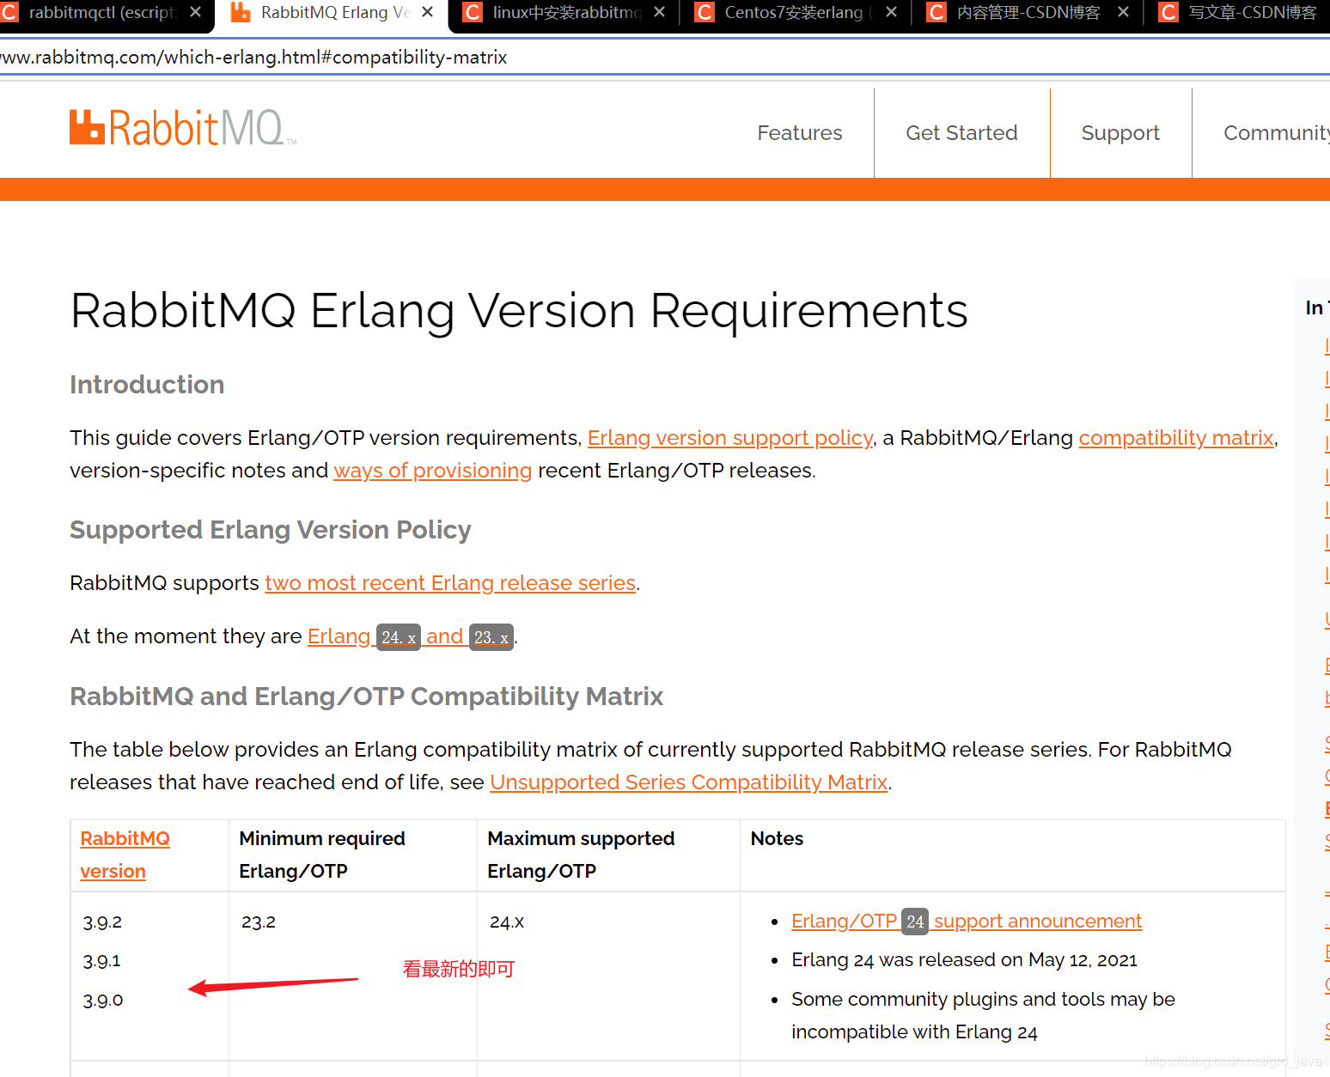Image resolution: width=1330 pixels, height=1077 pixels.
Task: Click the CSDN favicon on 写文章 tab
Action: point(1168,12)
